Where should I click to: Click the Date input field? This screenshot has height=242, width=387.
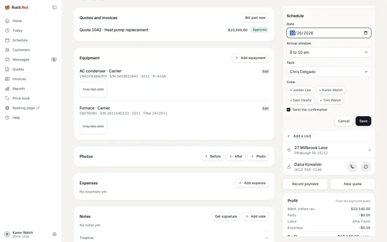329,33
